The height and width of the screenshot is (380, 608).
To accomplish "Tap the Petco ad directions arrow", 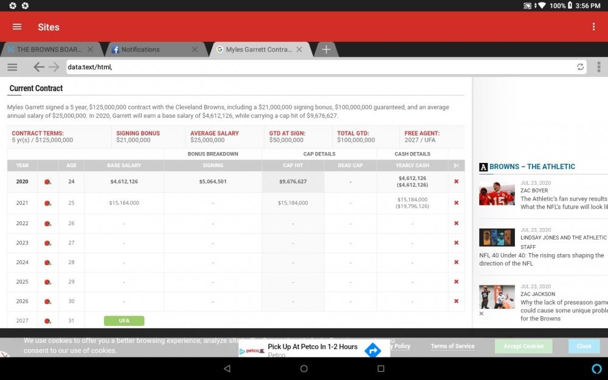I will pos(373,350).
